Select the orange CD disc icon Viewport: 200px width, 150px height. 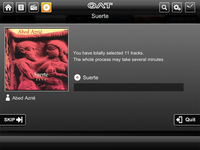coord(46,7)
